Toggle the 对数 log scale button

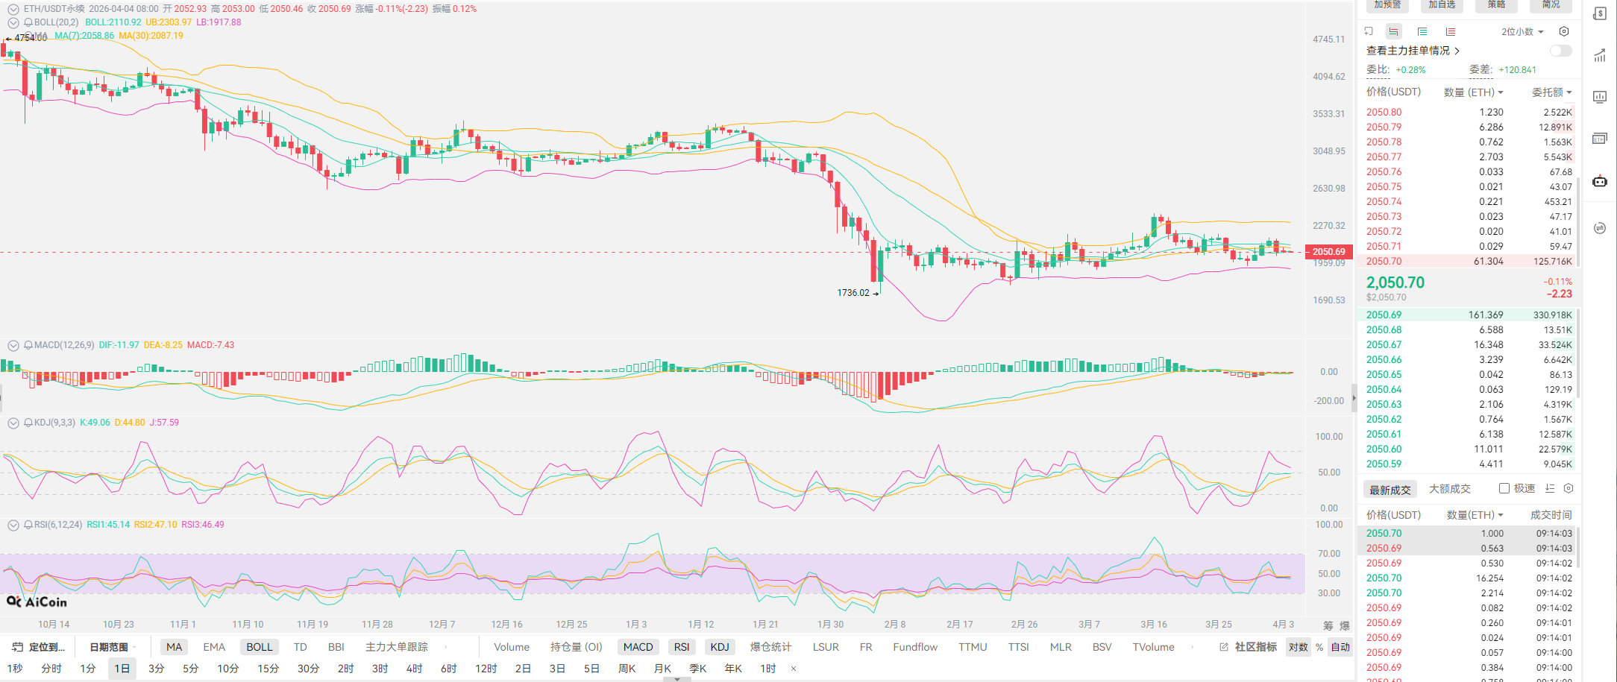[x=1298, y=647]
